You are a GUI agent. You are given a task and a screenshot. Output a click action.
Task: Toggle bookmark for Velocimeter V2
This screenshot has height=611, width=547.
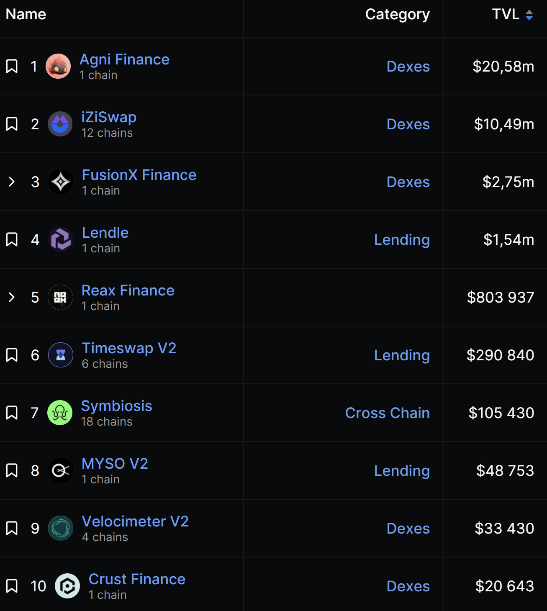pos(12,528)
